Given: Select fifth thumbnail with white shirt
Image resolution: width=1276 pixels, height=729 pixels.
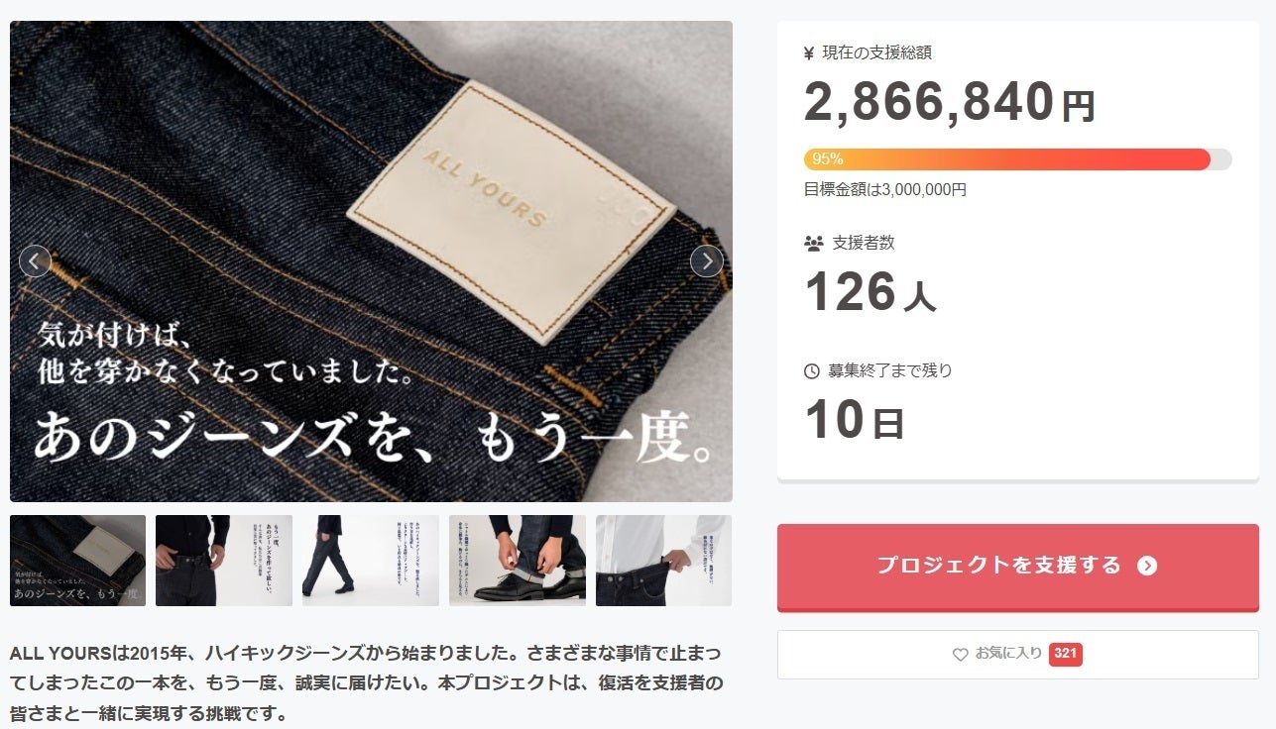Looking at the screenshot, I should [663, 561].
